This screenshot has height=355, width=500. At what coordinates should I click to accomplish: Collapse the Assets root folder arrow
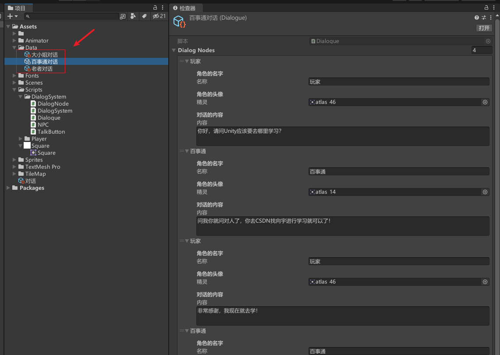click(x=8, y=26)
